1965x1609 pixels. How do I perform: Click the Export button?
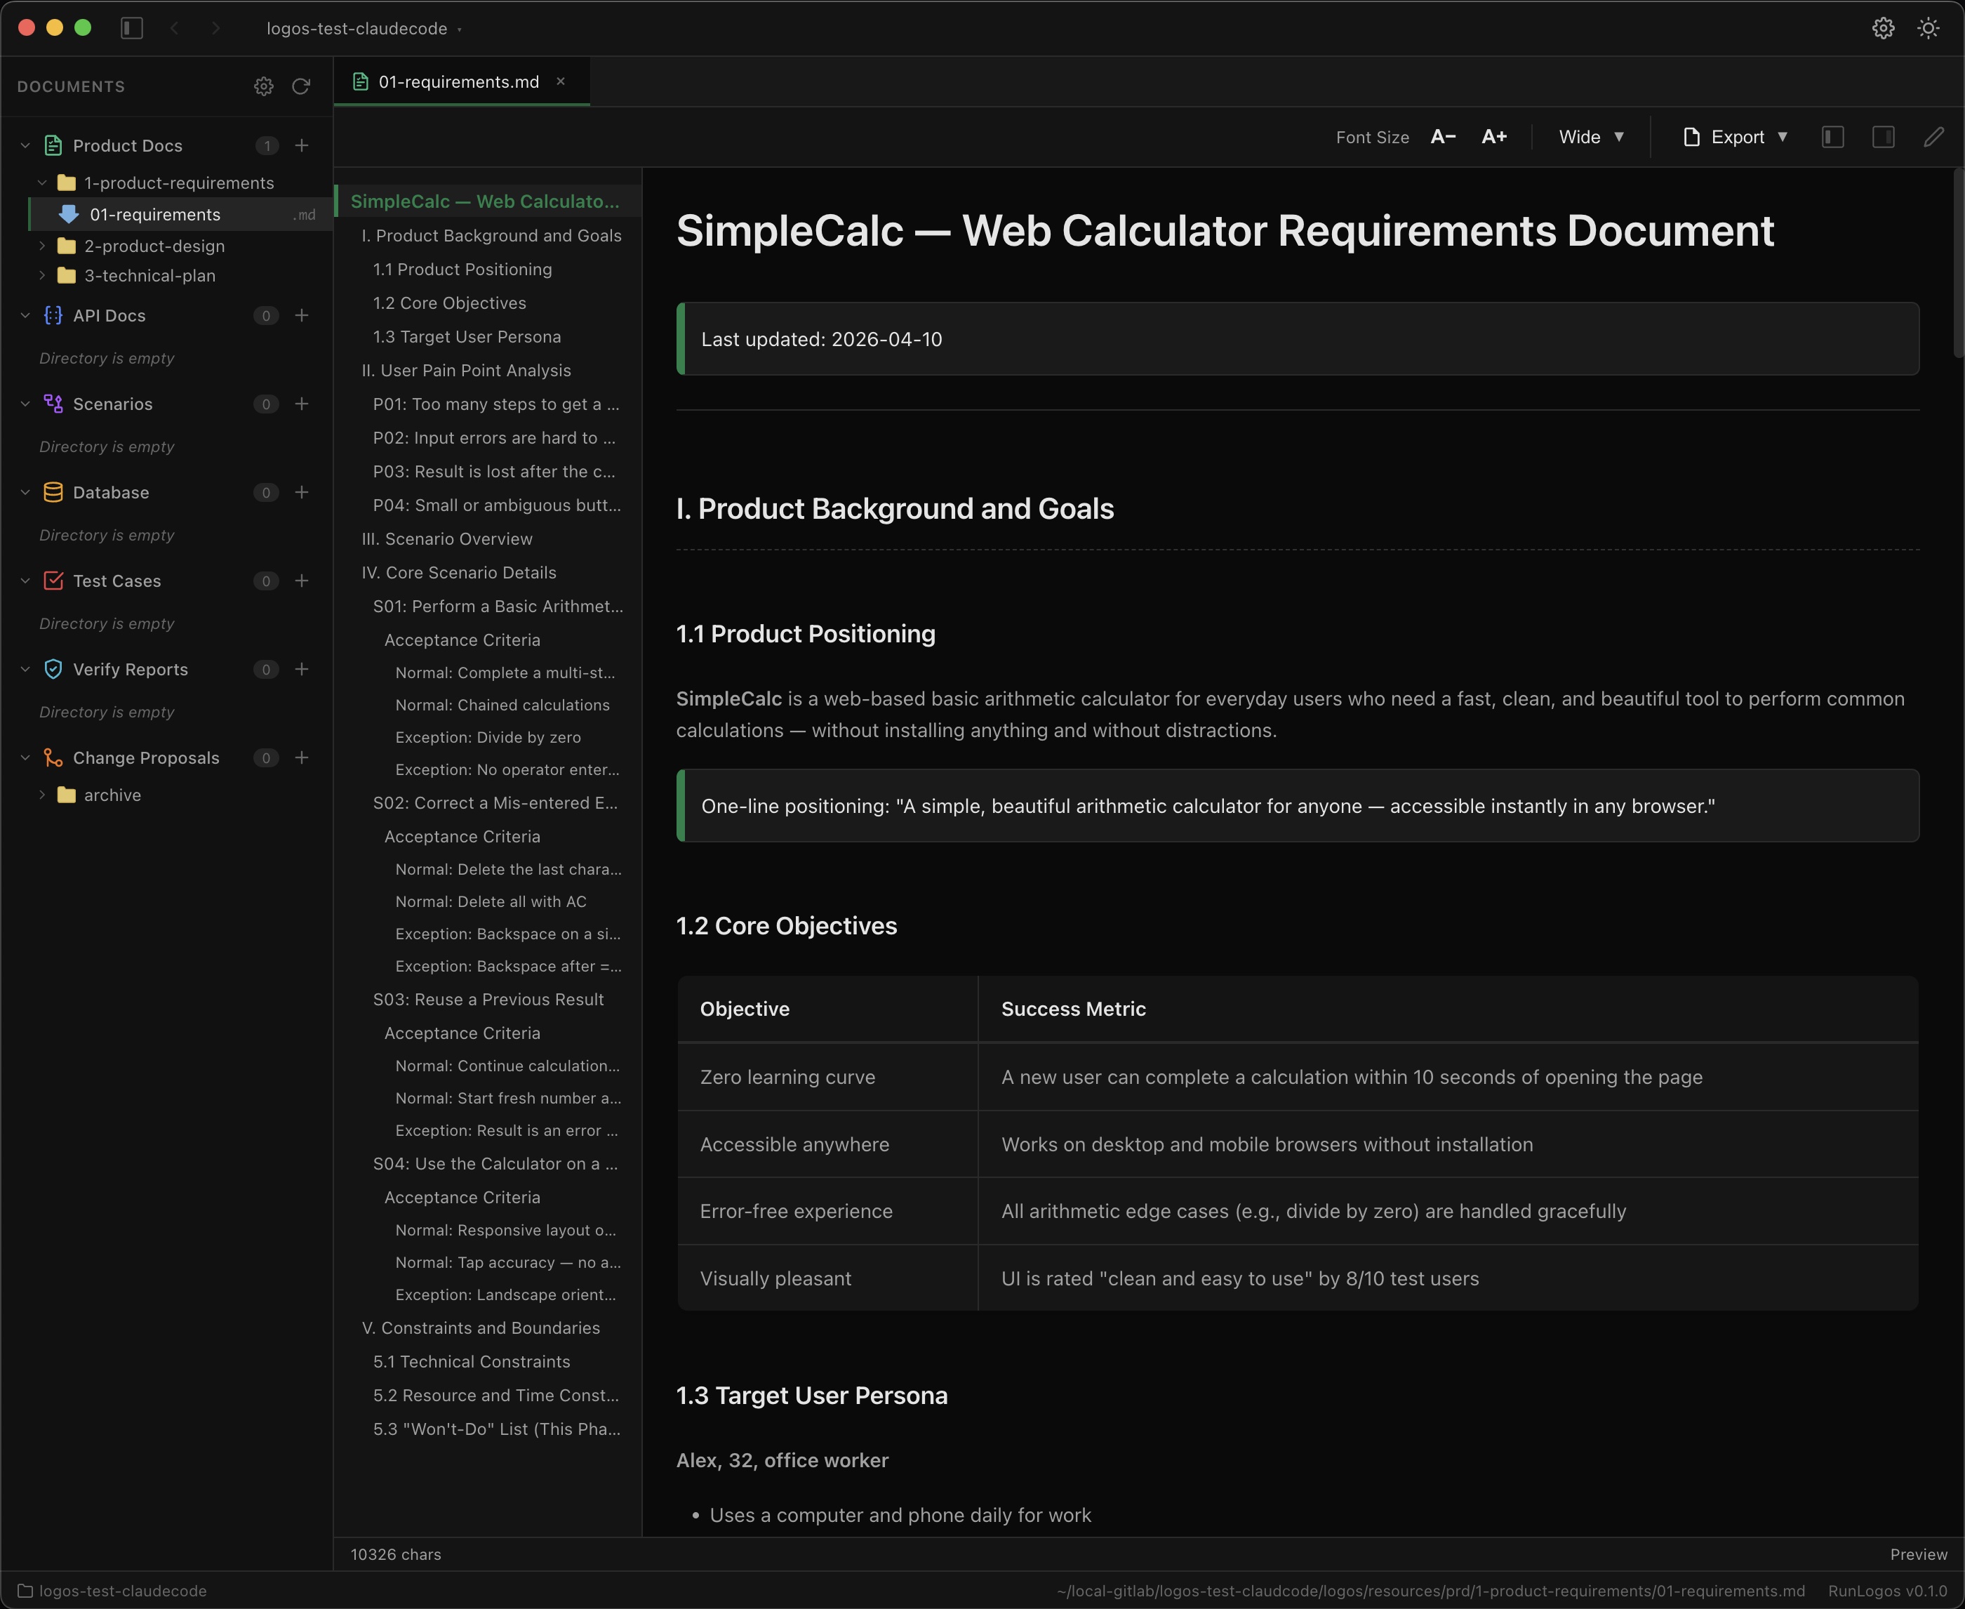point(1736,136)
